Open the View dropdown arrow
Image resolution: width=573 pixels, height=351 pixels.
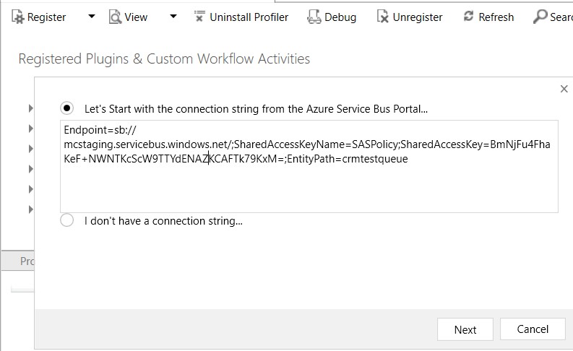point(173,17)
